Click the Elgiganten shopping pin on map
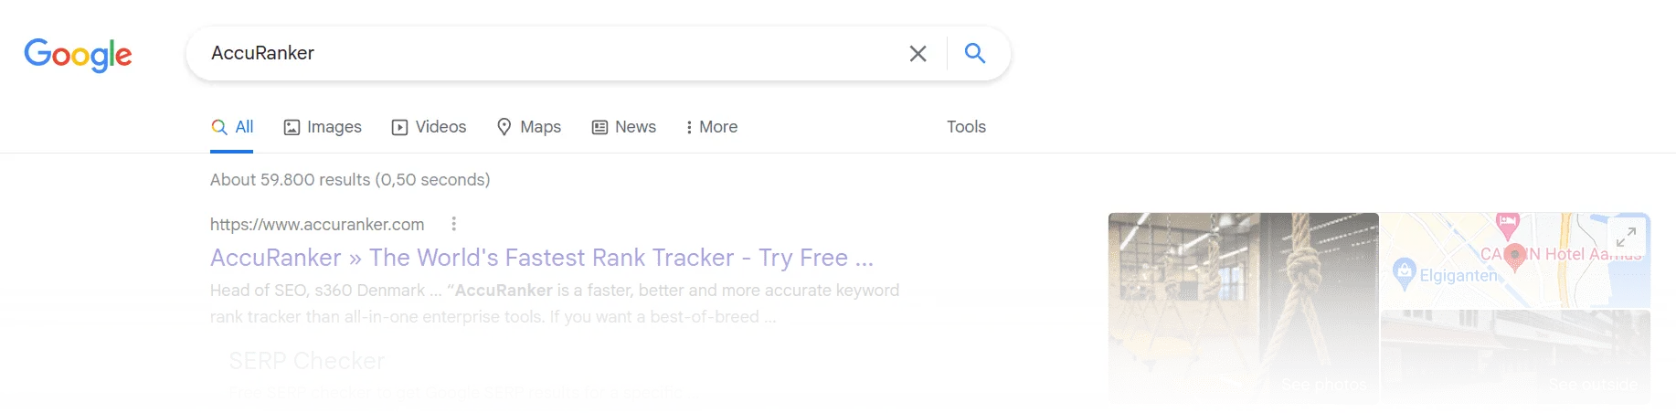Viewport: 1676px width, 413px height. pos(1404,271)
